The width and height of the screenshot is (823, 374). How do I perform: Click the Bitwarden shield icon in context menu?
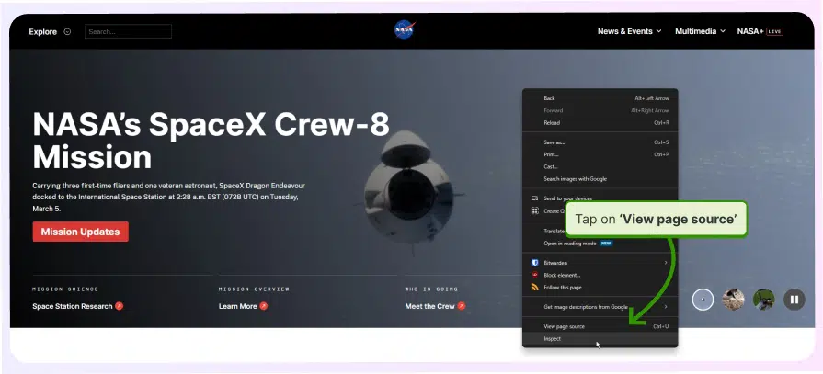click(x=535, y=262)
